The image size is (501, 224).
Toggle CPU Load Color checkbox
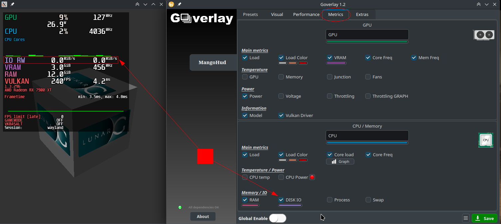pos(281,155)
